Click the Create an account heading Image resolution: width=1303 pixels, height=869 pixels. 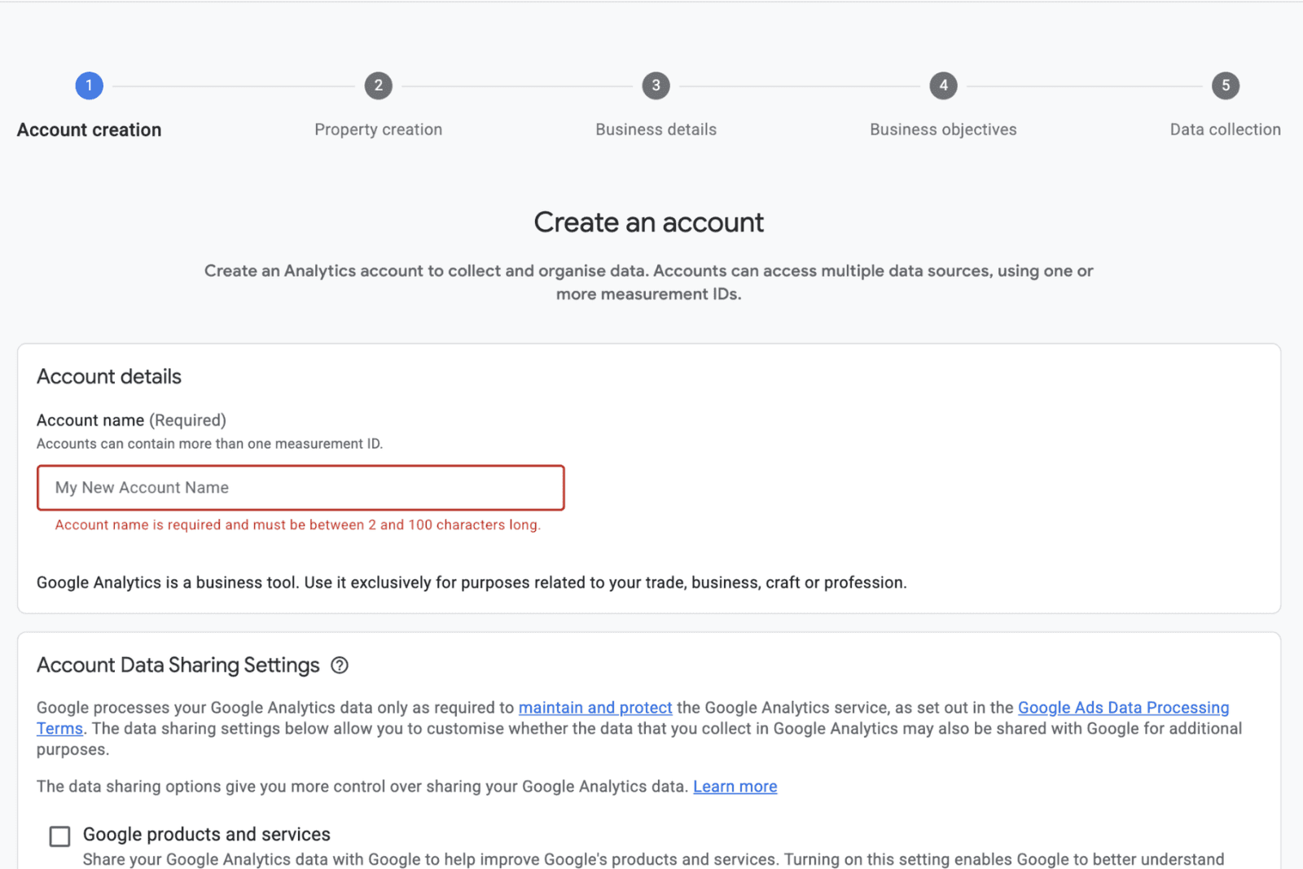tap(649, 222)
